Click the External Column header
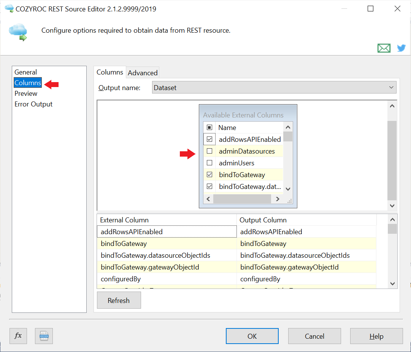The height and width of the screenshot is (352, 411). pyautogui.click(x=167, y=220)
